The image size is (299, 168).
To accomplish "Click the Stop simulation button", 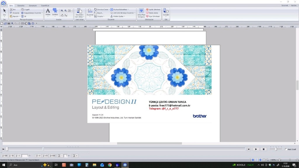I will 264,149.
